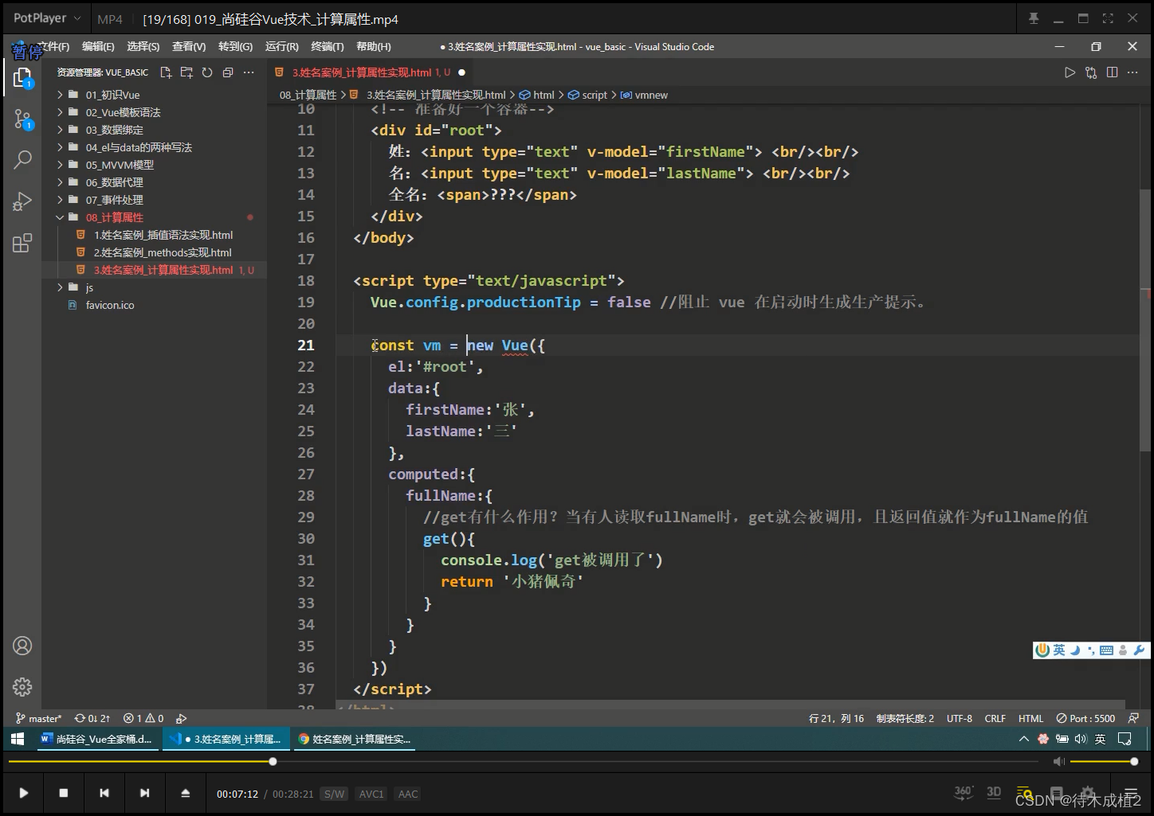
Task: Toggle the S/W decoder indicator
Action: [334, 794]
